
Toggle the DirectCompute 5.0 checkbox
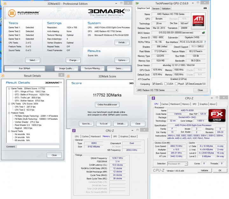187,84
